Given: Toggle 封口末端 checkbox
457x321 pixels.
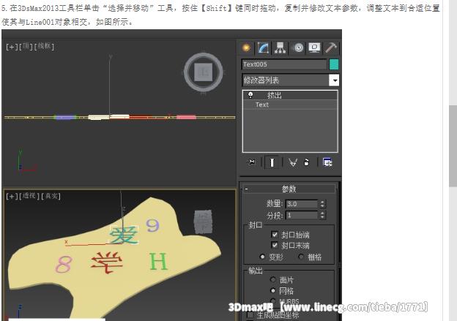Looking at the screenshot, I should [x=275, y=245].
